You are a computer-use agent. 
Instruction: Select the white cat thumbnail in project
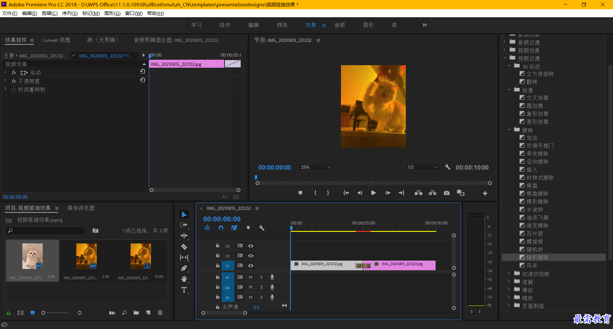[33, 256]
